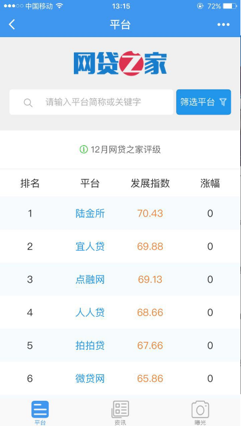Click the 网贷之家 logo
This screenshot has height=429, width=241.
click(x=120, y=63)
